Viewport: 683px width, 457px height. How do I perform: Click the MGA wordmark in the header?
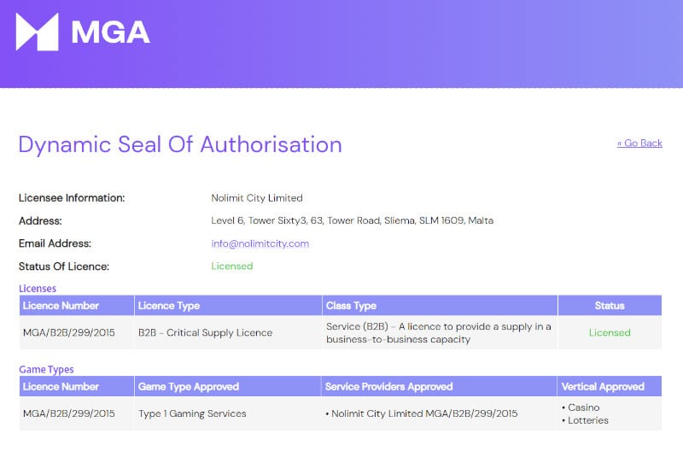click(110, 32)
